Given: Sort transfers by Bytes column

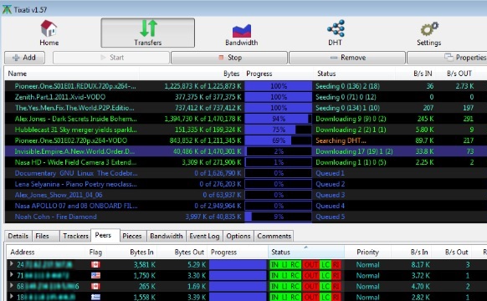Looking at the screenshot, I should (x=191, y=74).
